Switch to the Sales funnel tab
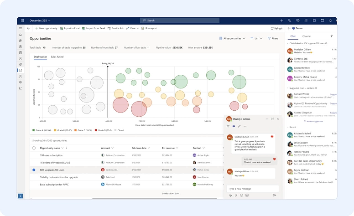 click(57, 57)
